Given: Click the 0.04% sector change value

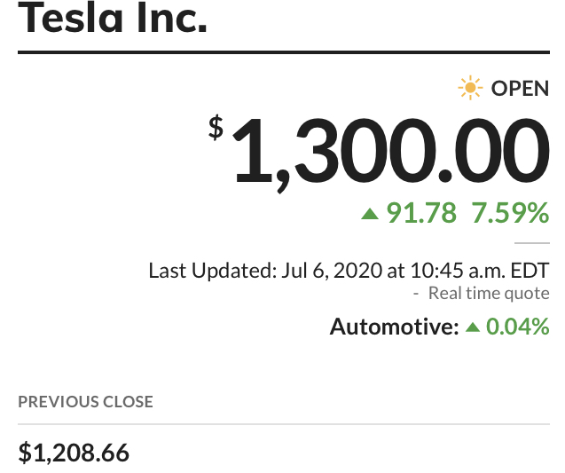Looking at the screenshot, I should (x=518, y=327).
